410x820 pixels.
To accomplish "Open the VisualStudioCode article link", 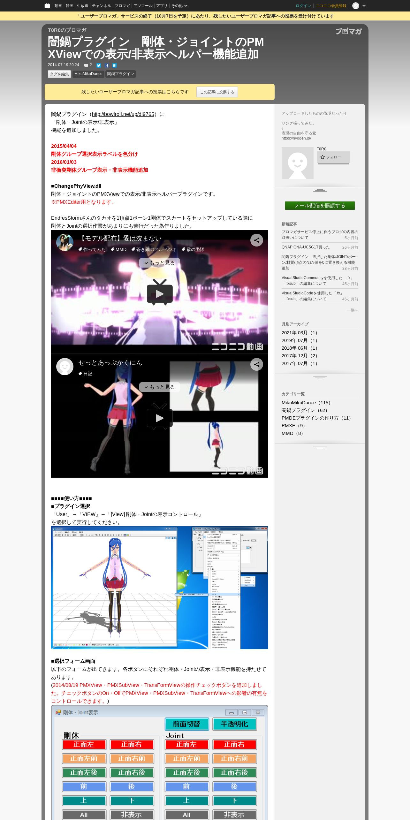I will point(312,296).
